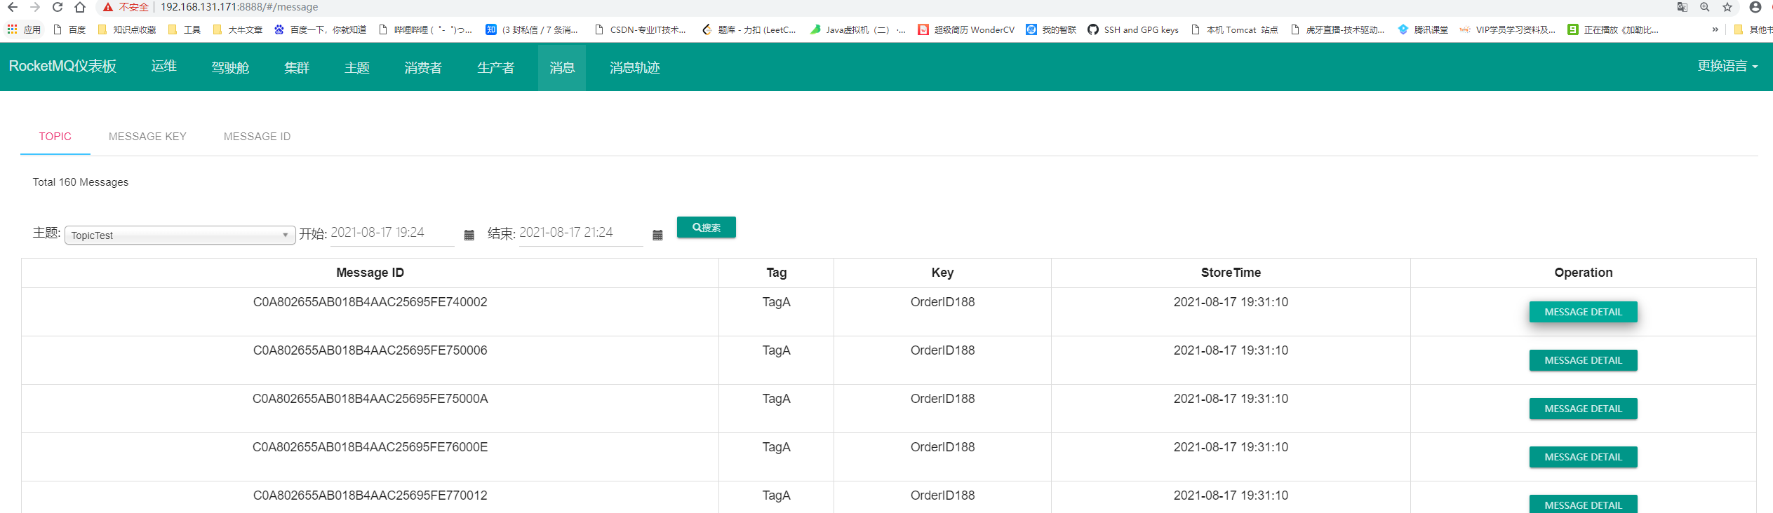Click the browser forward arrow
Viewport: 1773px width, 513px height.
tap(35, 7)
